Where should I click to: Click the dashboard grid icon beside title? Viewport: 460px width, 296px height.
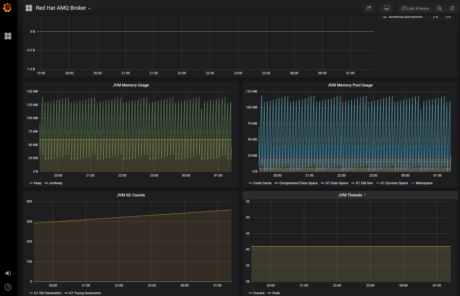[x=29, y=8]
